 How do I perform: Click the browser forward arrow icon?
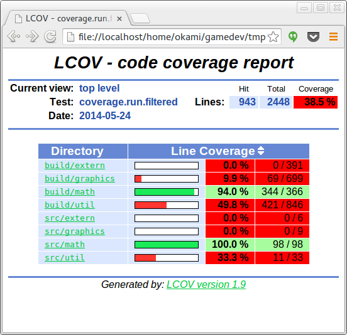click(32, 36)
